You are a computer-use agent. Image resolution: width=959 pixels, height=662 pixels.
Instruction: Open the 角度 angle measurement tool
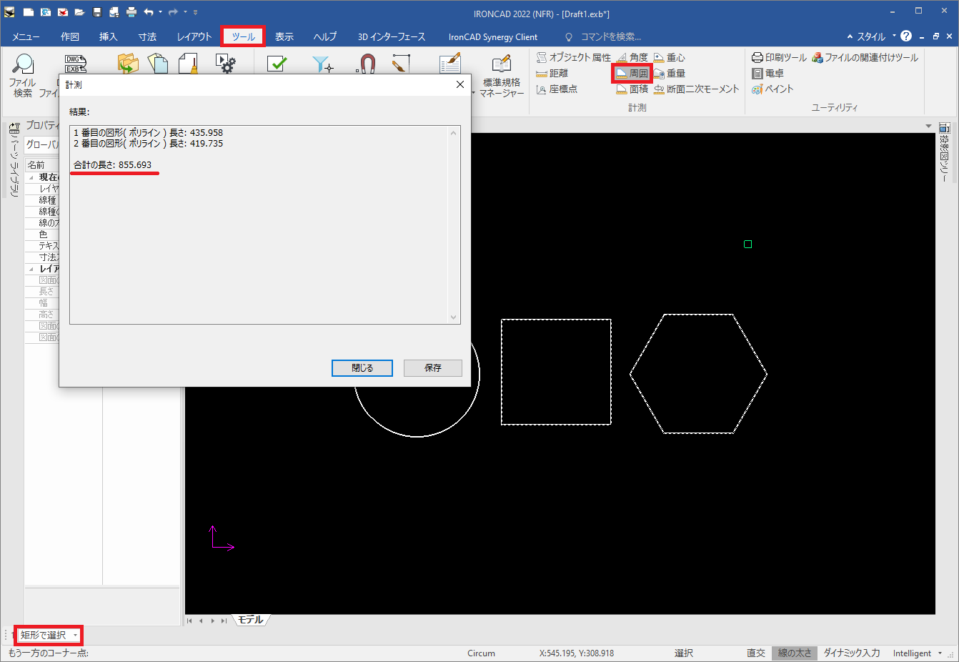632,57
